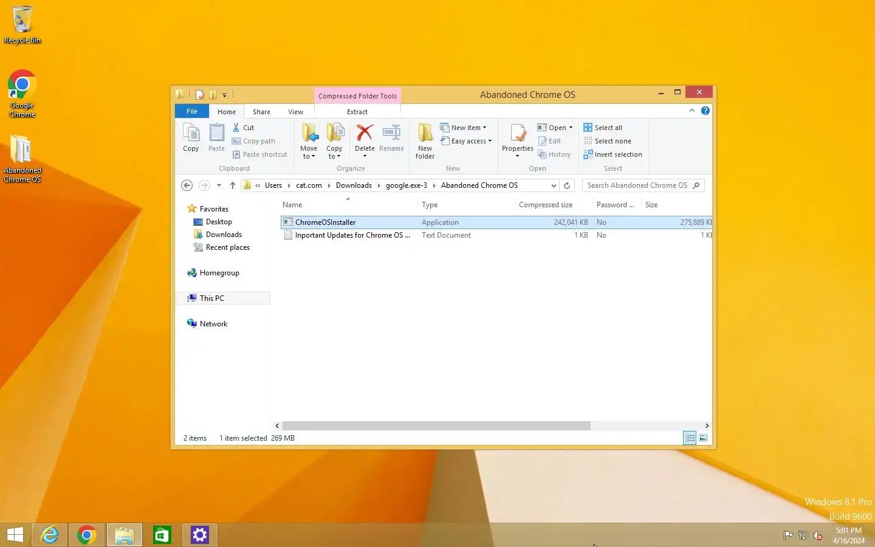Refresh the folder view
Image resolution: width=875 pixels, height=547 pixels.
point(567,185)
